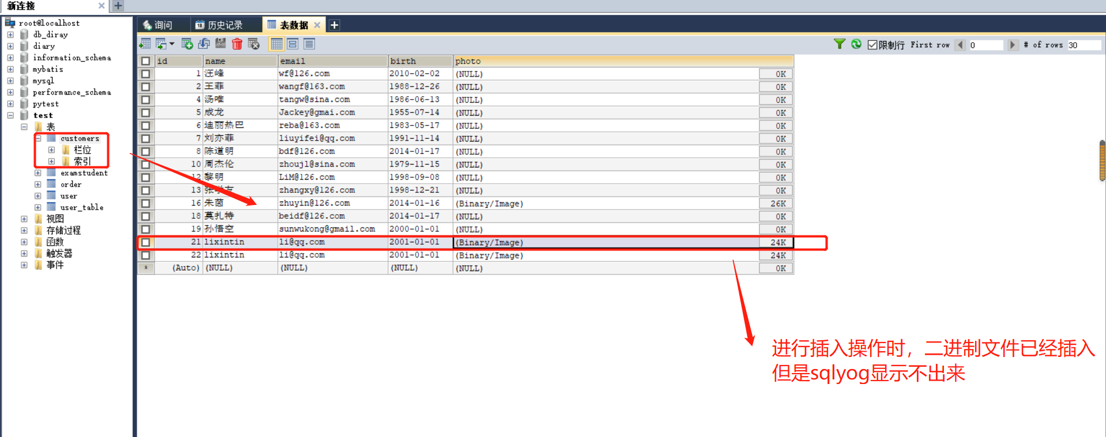Screen dimensions: 1106x437
Task: Toggle the select-all checkbox in header row
Action: click(145, 61)
